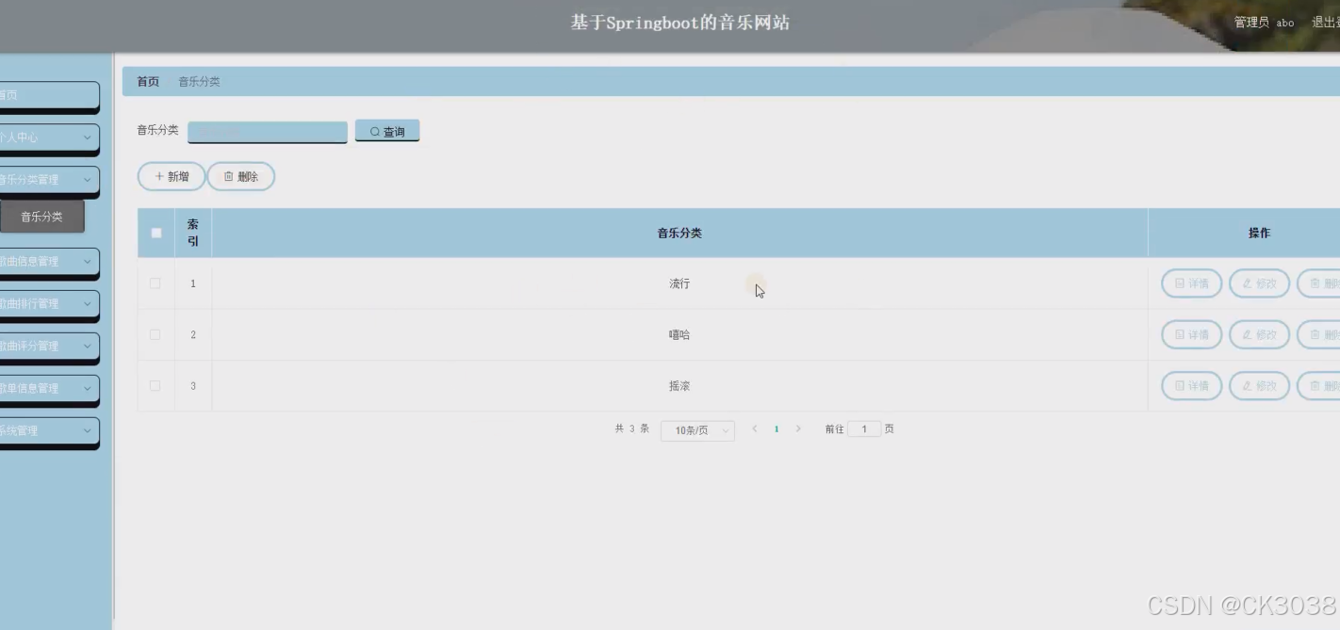This screenshot has width=1340, height=630.
Task: Focus the 前往 page jump input
Action: point(864,429)
